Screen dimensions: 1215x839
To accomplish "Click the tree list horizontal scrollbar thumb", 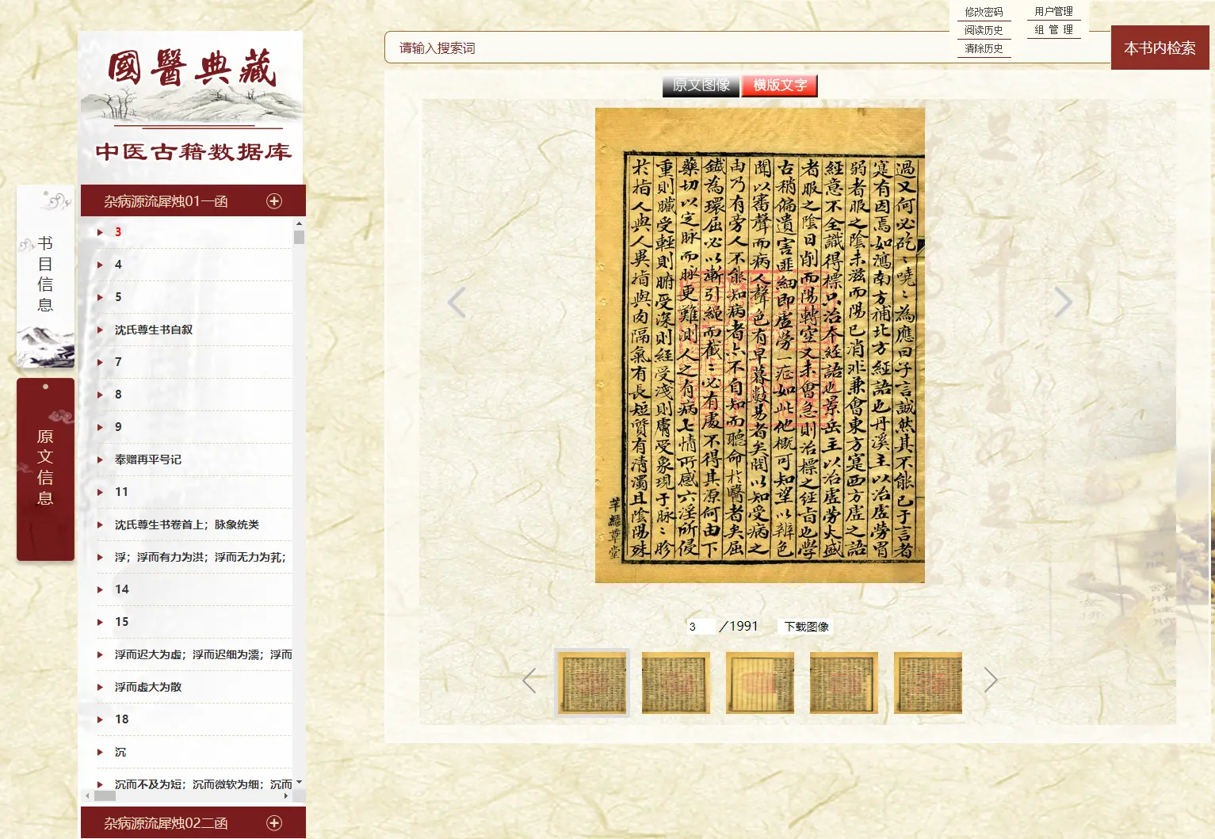I will point(105,795).
